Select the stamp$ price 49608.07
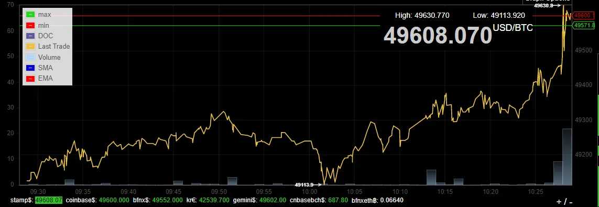Screen dimensions: 599x207 coord(49,200)
